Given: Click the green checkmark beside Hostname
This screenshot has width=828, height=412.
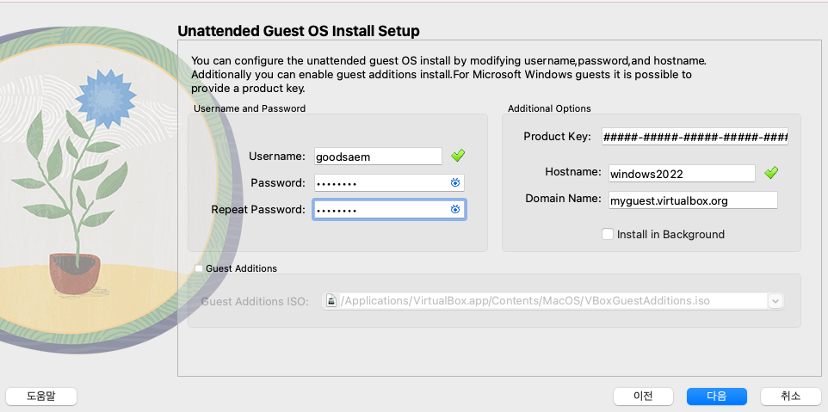Looking at the screenshot, I should click(x=771, y=172).
